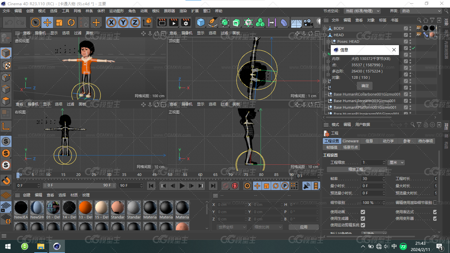Viewport: 450px width, 253px height.
Task: Open the film strip playback options
Action: click(x=316, y=186)
